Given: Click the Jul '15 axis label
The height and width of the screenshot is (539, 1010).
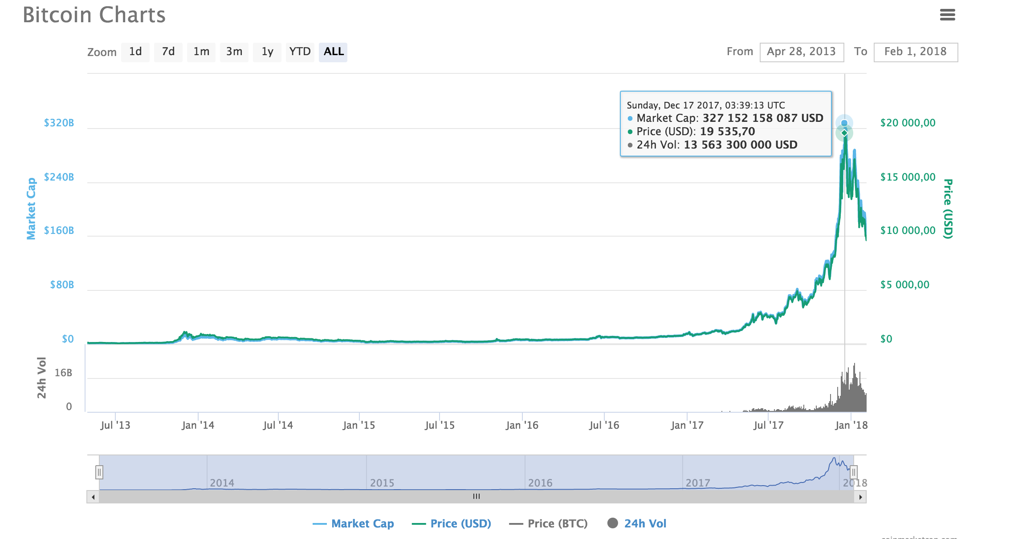Looking at the screenshot, I should 440,426.
